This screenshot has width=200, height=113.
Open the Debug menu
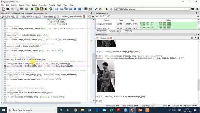(34, 5)
